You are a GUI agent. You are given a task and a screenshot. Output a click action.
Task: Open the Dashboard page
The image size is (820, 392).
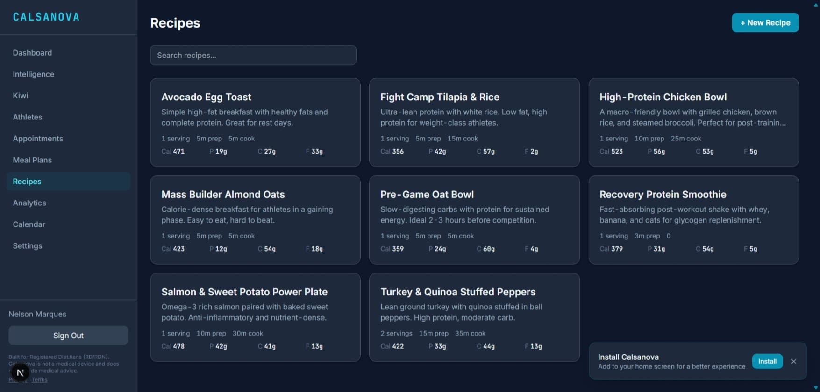point(32,53)
